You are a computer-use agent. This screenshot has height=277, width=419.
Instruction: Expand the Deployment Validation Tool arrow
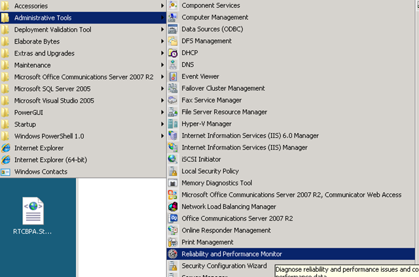click(162, 29)
